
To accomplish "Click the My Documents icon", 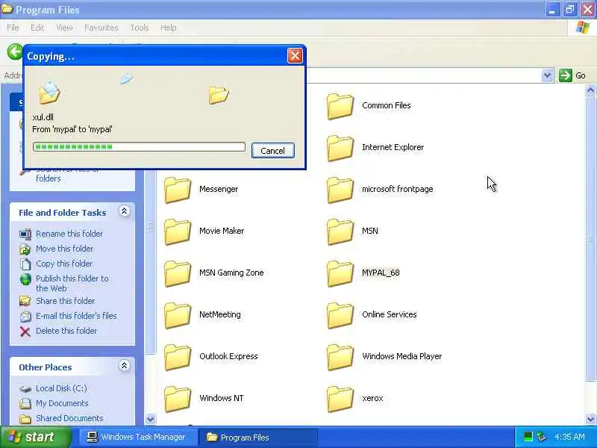I will pyautogui.click(x=25, y=403).
